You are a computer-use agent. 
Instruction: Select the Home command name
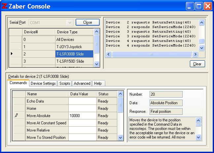(x=47, y=108)
